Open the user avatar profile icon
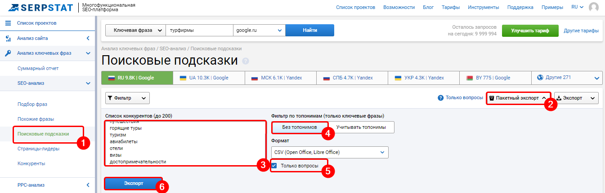The width and height of the screenshot is (605, 193). (594, 7)
